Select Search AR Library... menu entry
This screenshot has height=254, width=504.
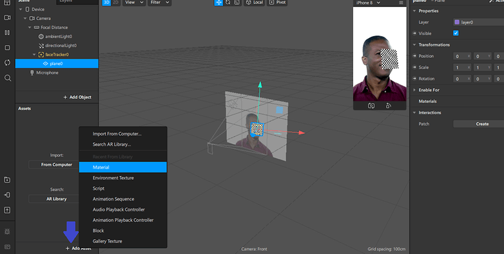123,144
